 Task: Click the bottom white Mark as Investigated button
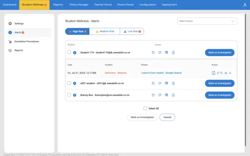[x=142, y=117]
